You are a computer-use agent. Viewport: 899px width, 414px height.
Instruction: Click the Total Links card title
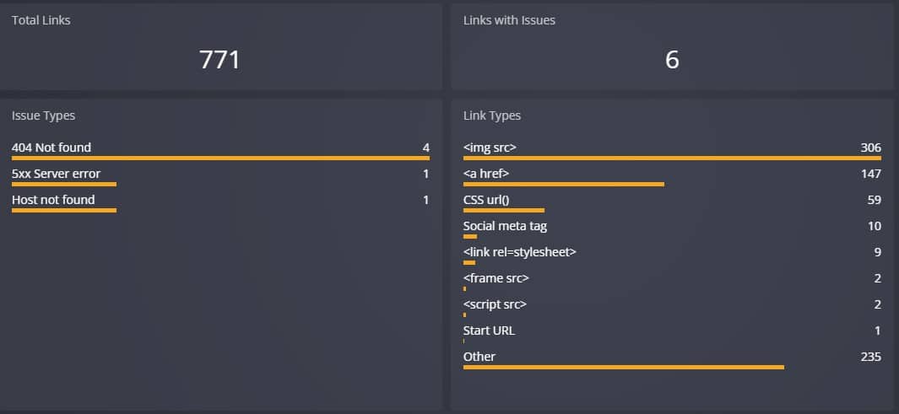41,20
